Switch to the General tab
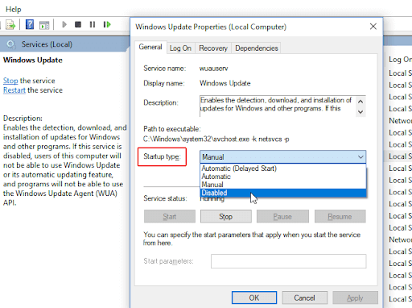 [x=150, y=48]
